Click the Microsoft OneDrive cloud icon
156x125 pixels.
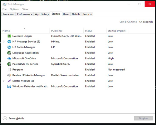pos(9,58)
